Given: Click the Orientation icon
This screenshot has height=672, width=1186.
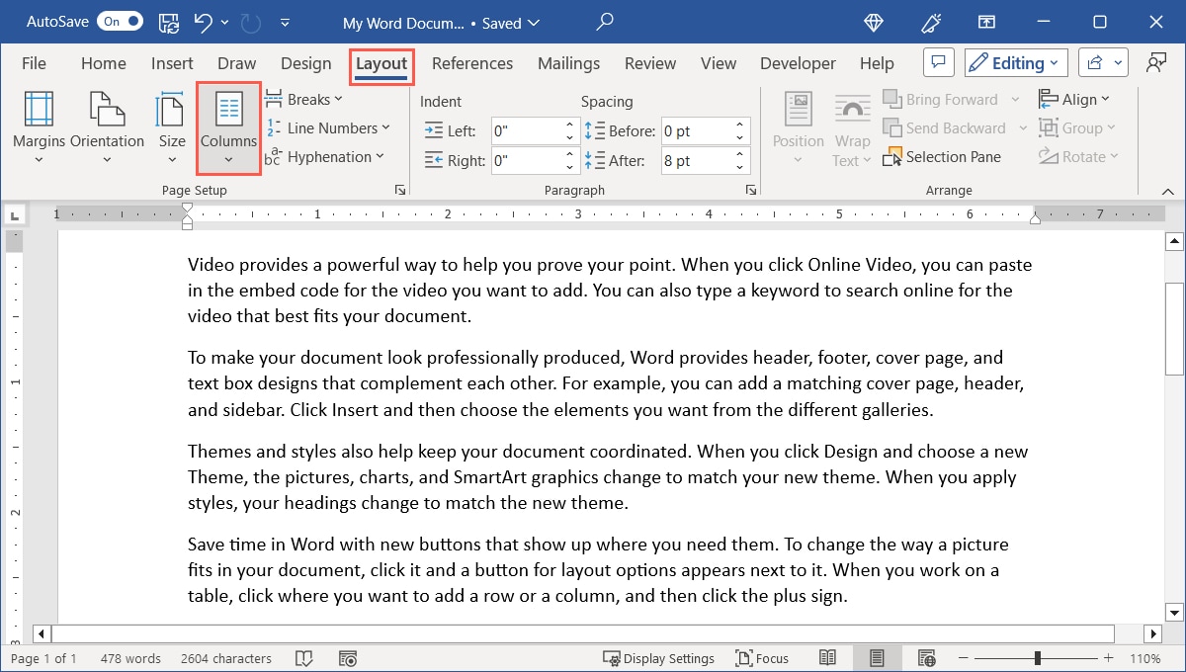Looking at the screenshot, I should (105, 126).
